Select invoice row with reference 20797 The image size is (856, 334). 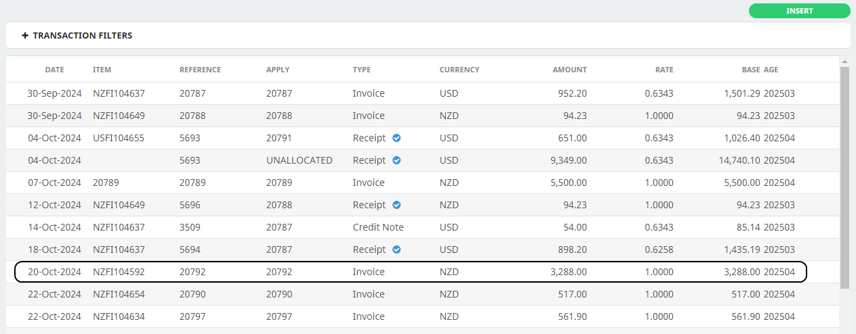(x=423, y=316)
